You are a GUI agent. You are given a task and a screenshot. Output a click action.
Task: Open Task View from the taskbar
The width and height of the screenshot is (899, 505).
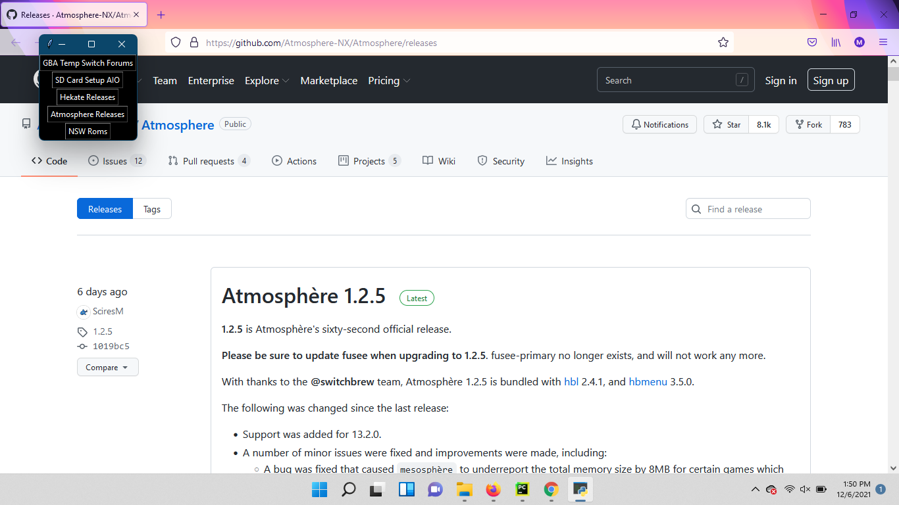click(x=377, y=489)
